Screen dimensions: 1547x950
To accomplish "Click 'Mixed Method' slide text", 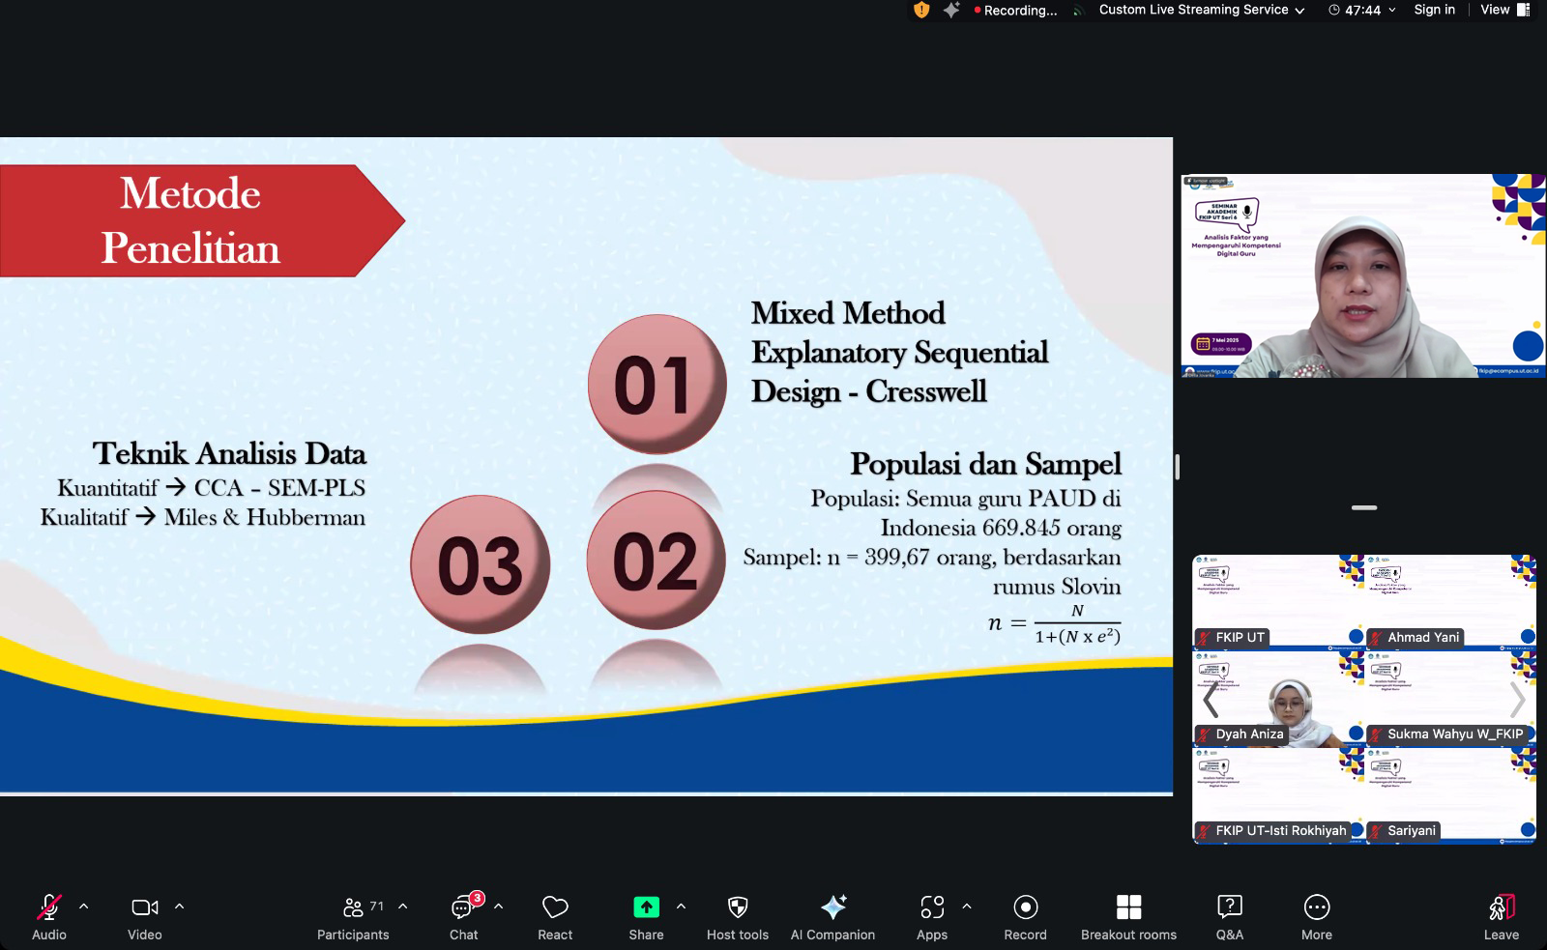I will [x=848, y=313].
